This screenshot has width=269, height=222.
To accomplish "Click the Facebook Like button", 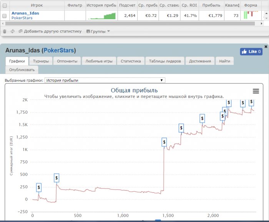I will click(x=251, y=52).
